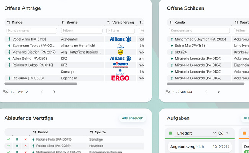249x153 pixels.
Task: Select abtsi24 customer entry
Action: (181, 52)
